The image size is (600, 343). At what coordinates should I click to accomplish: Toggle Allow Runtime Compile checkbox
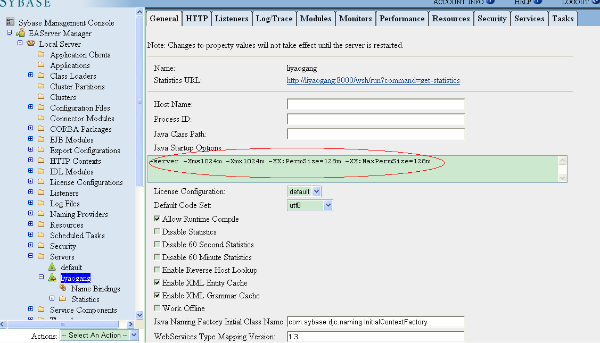pyautogui.click(x=157, y=219)
